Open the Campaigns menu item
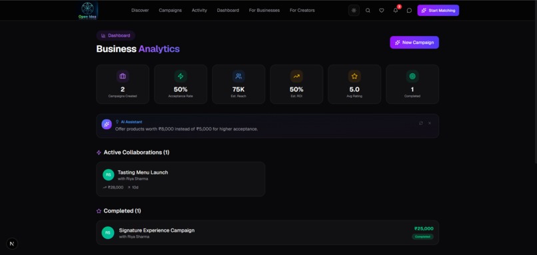This screenshot has height=255, width=537. point(170,10)
